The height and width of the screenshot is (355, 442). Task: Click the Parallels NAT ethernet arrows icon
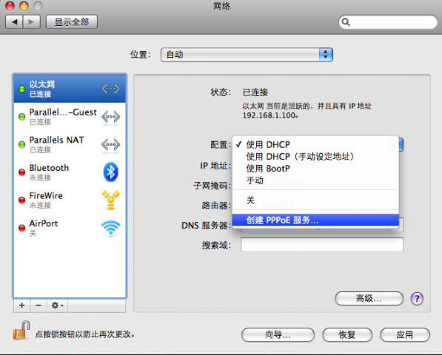tap(110, 144)
